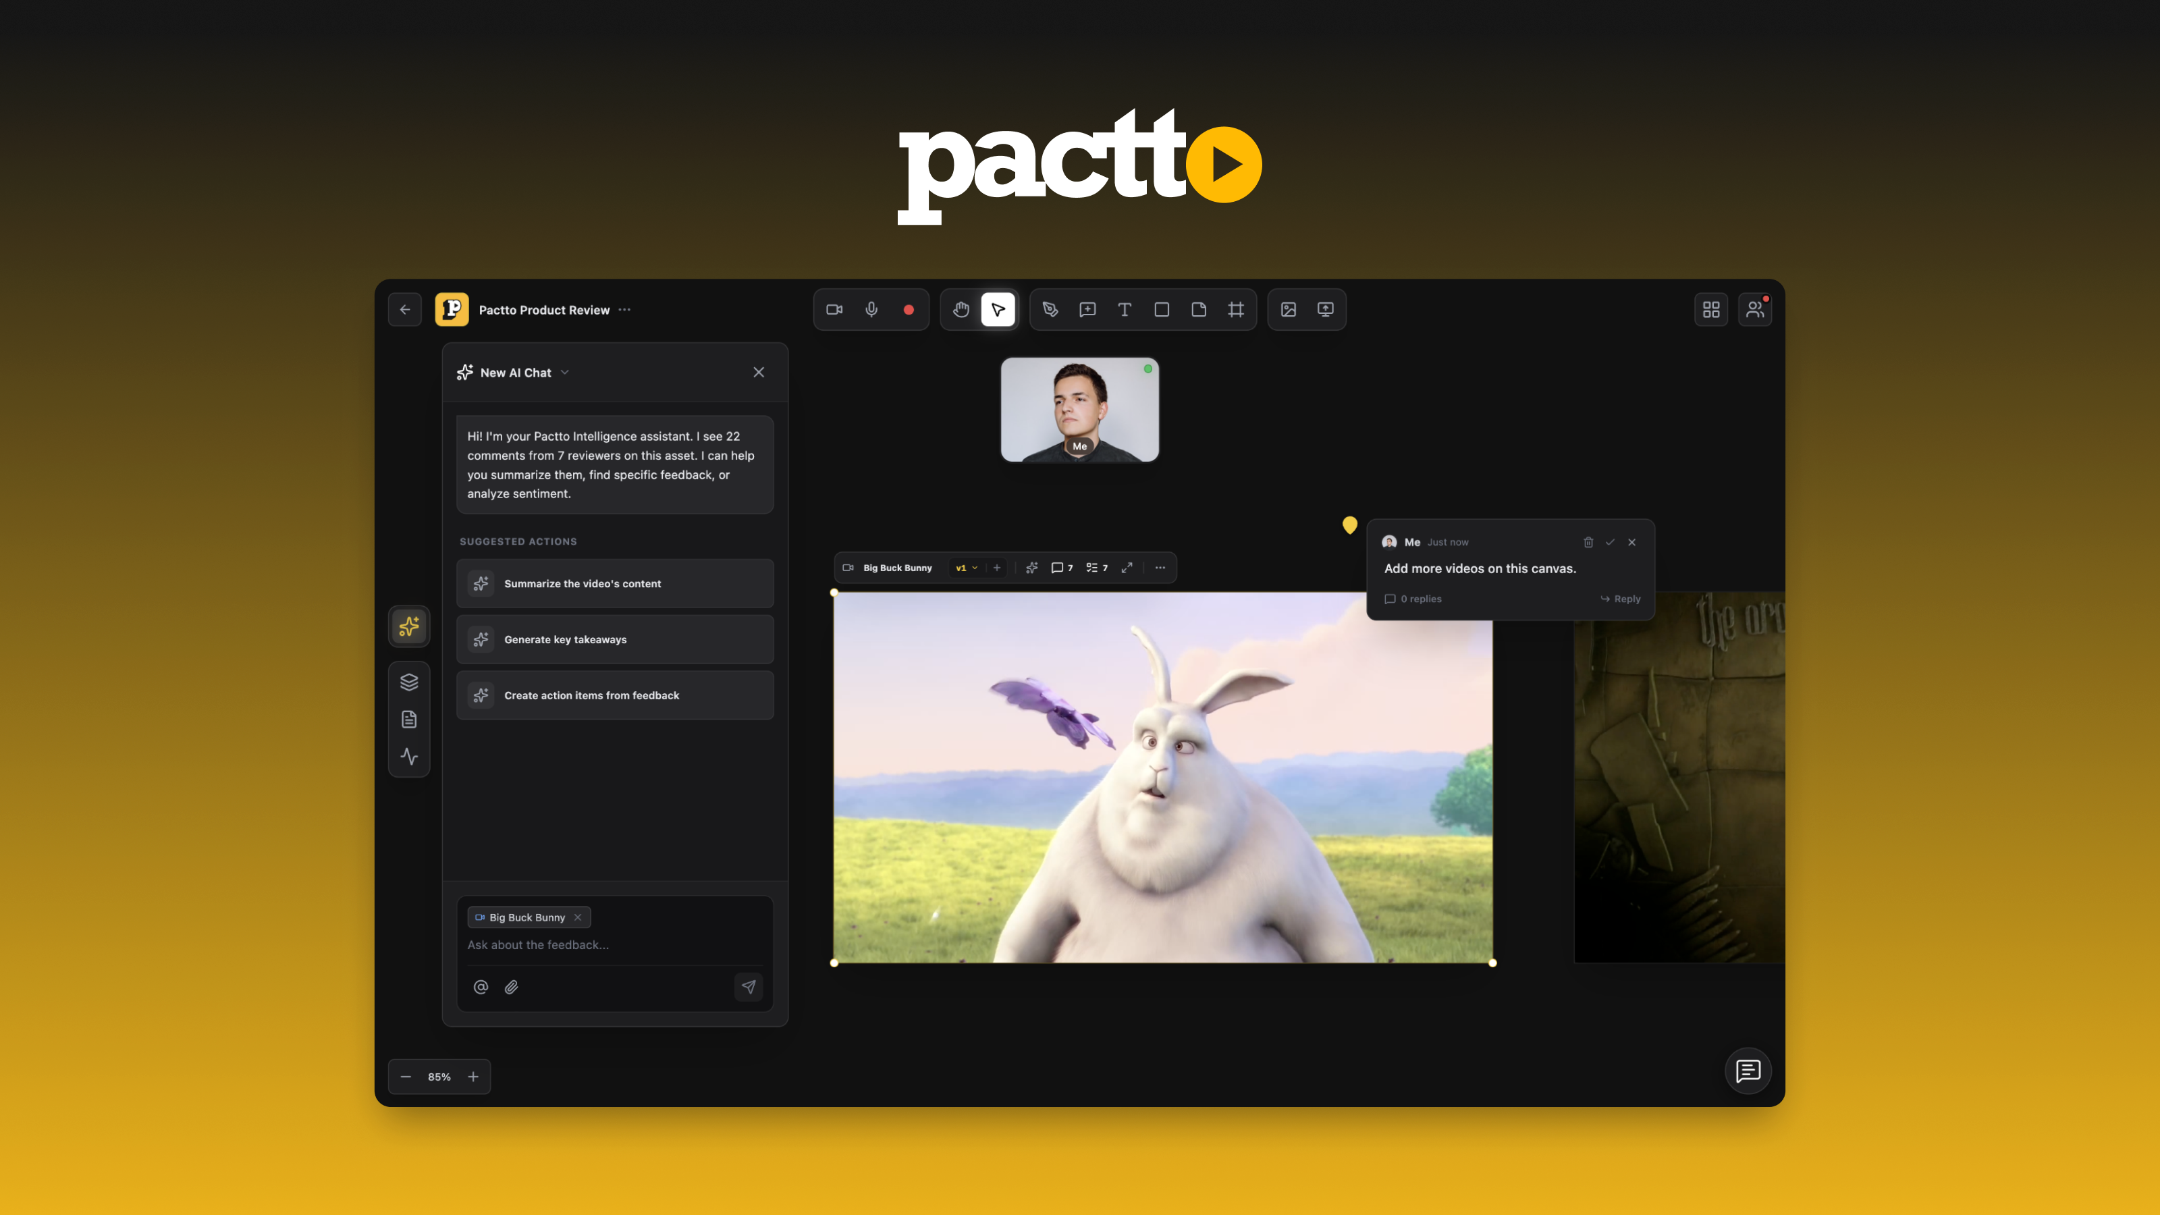Select the Pen drawing tool
2160x1215 pixels.
(x=1050, y=309)
